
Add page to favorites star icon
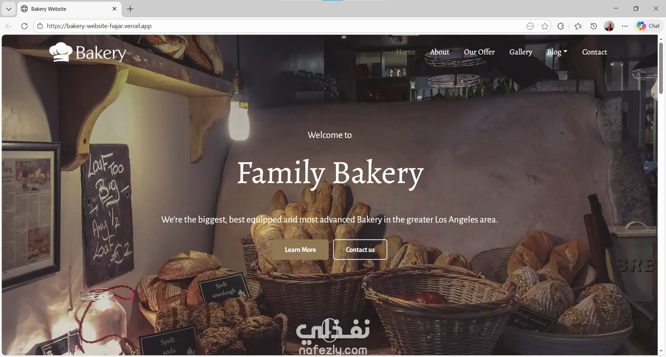click(x=545, y=26)
